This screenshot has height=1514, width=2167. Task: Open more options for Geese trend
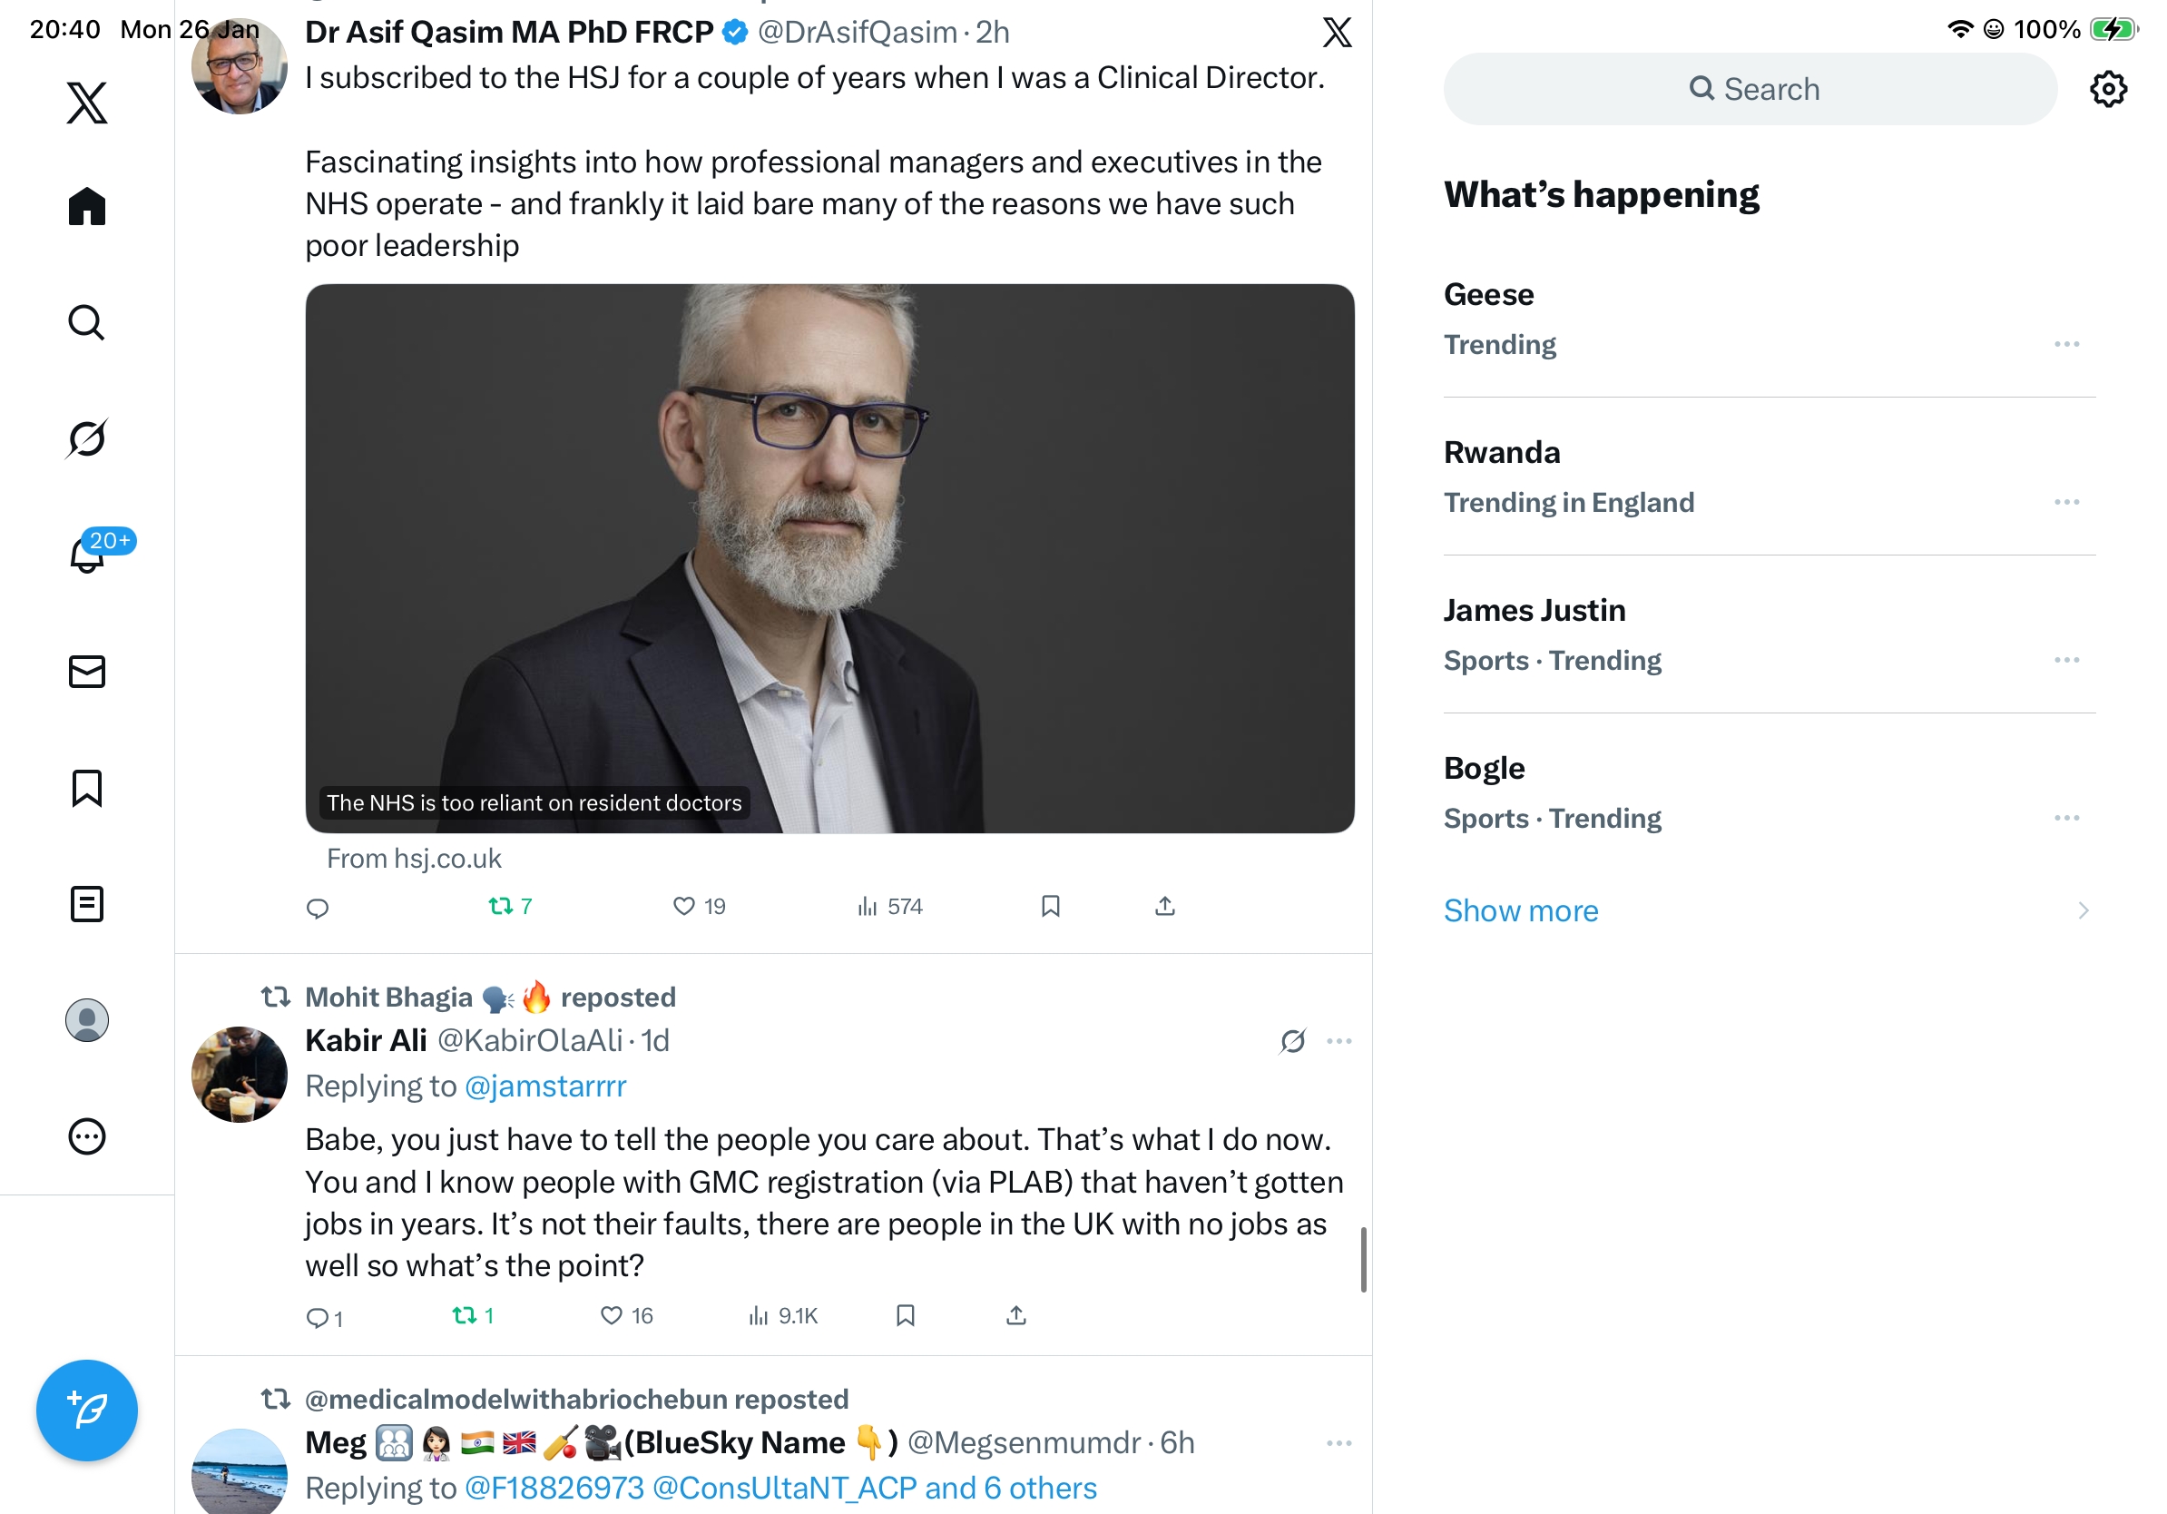2065,345
